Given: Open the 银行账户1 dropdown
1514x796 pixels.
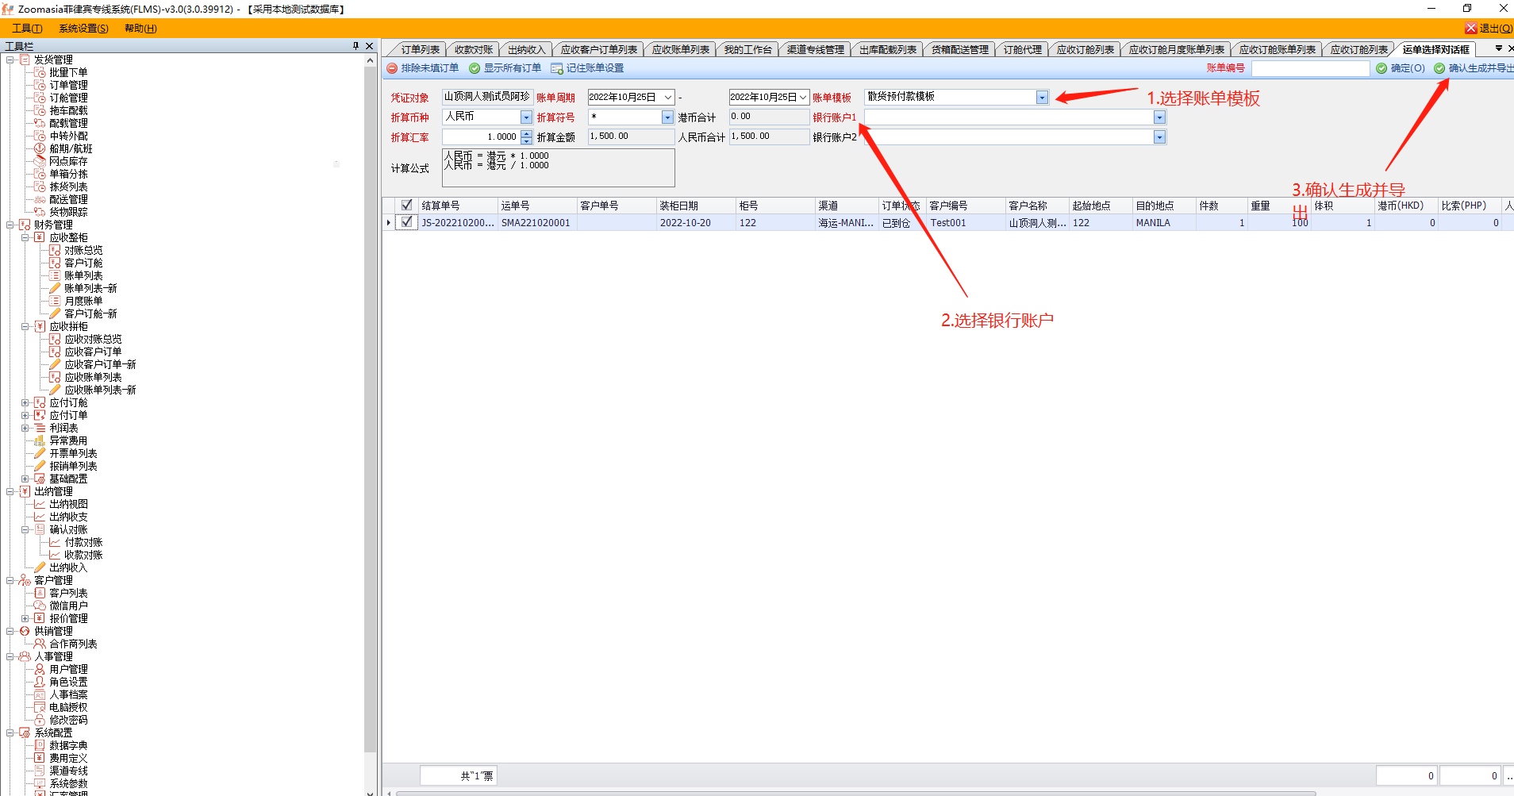Looking at the screenshot, I should pos(1159,117).
